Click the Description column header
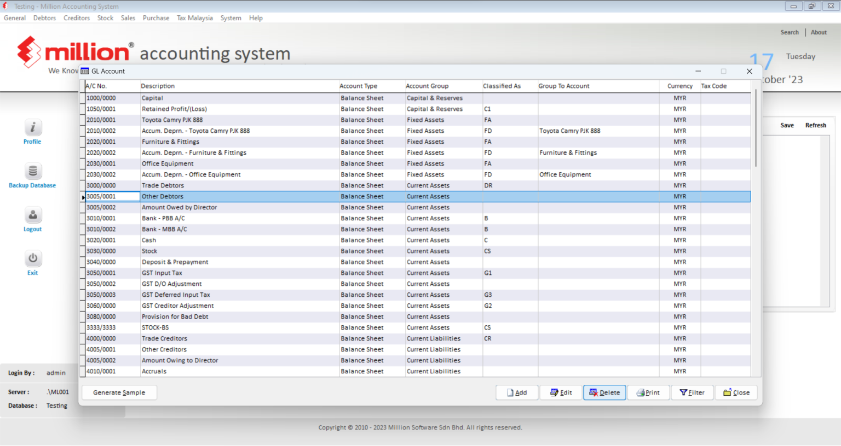 [239, 86]
